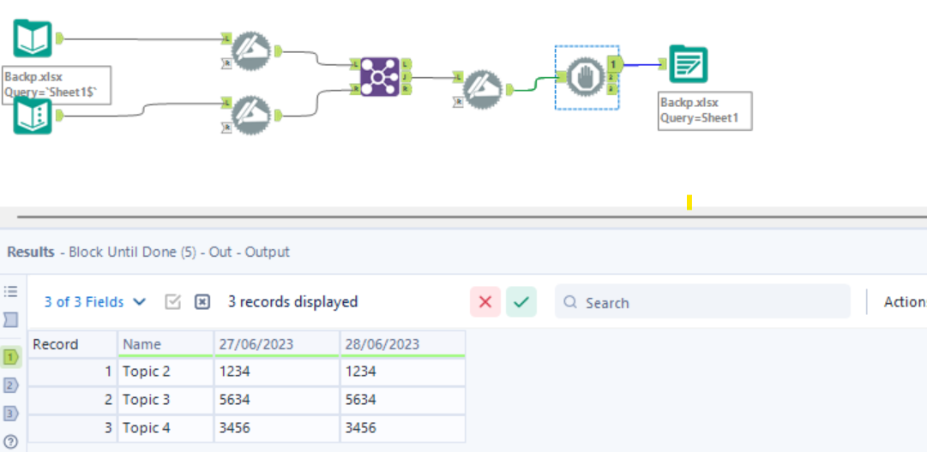
Task: Select the purple Join tool
Action: 378,76
